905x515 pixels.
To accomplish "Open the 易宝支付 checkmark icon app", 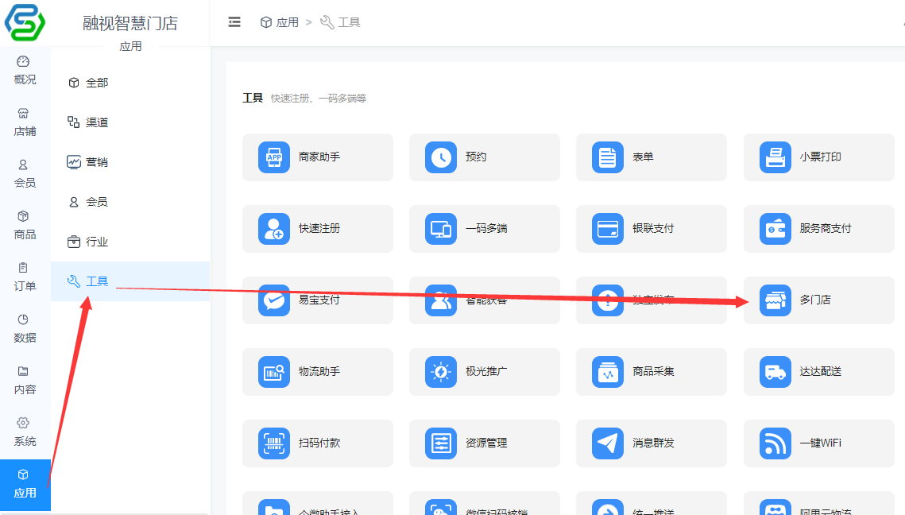I will tap(318, 300).
